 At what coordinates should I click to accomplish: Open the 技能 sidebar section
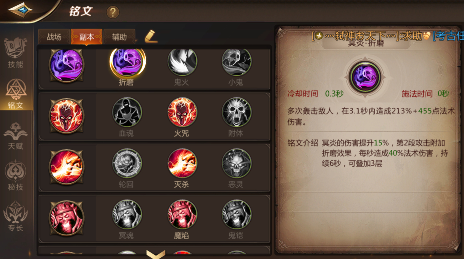(16, 53)
